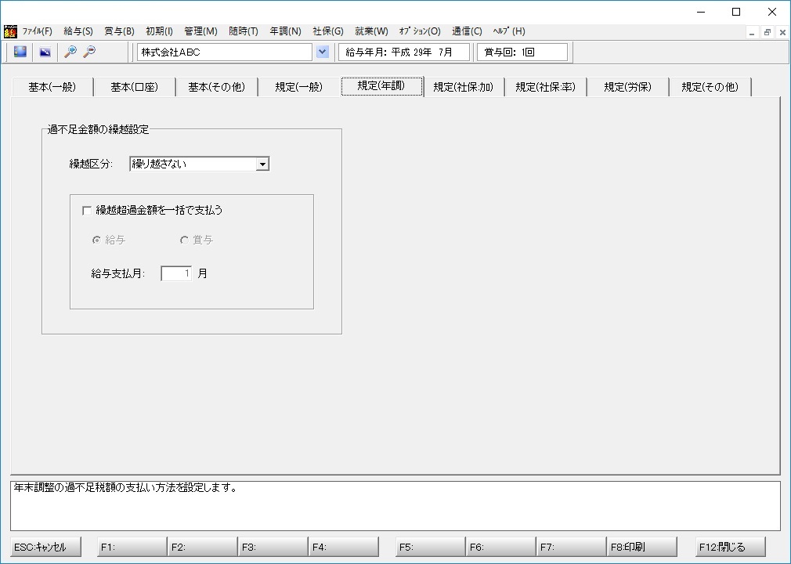The image size is (791, 564).
Task: Select the 規定(年調) tab
Action: pos(382,85)
